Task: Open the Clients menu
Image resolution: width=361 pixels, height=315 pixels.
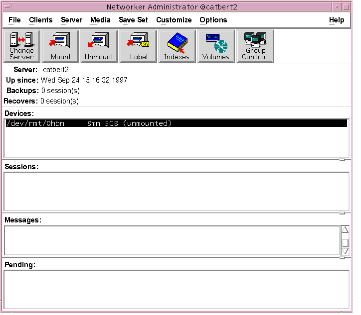Action: 40,20
